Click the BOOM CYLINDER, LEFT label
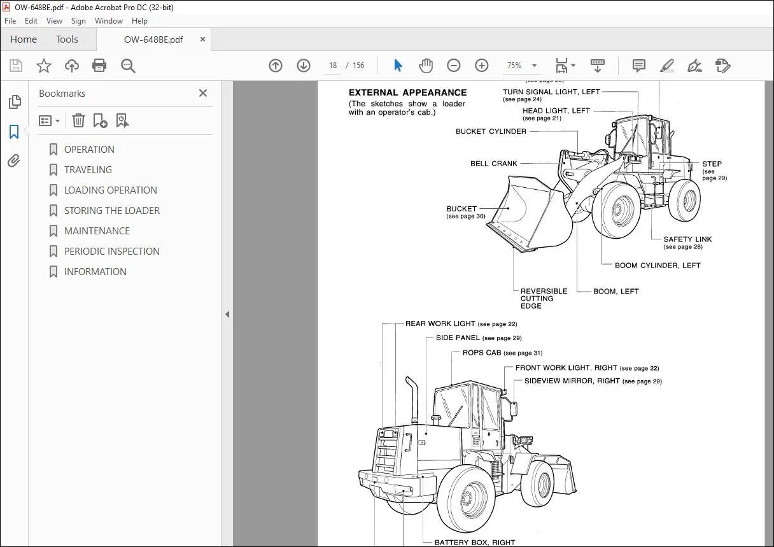Screen dimensions: 774x547 (x=658, y=266)
